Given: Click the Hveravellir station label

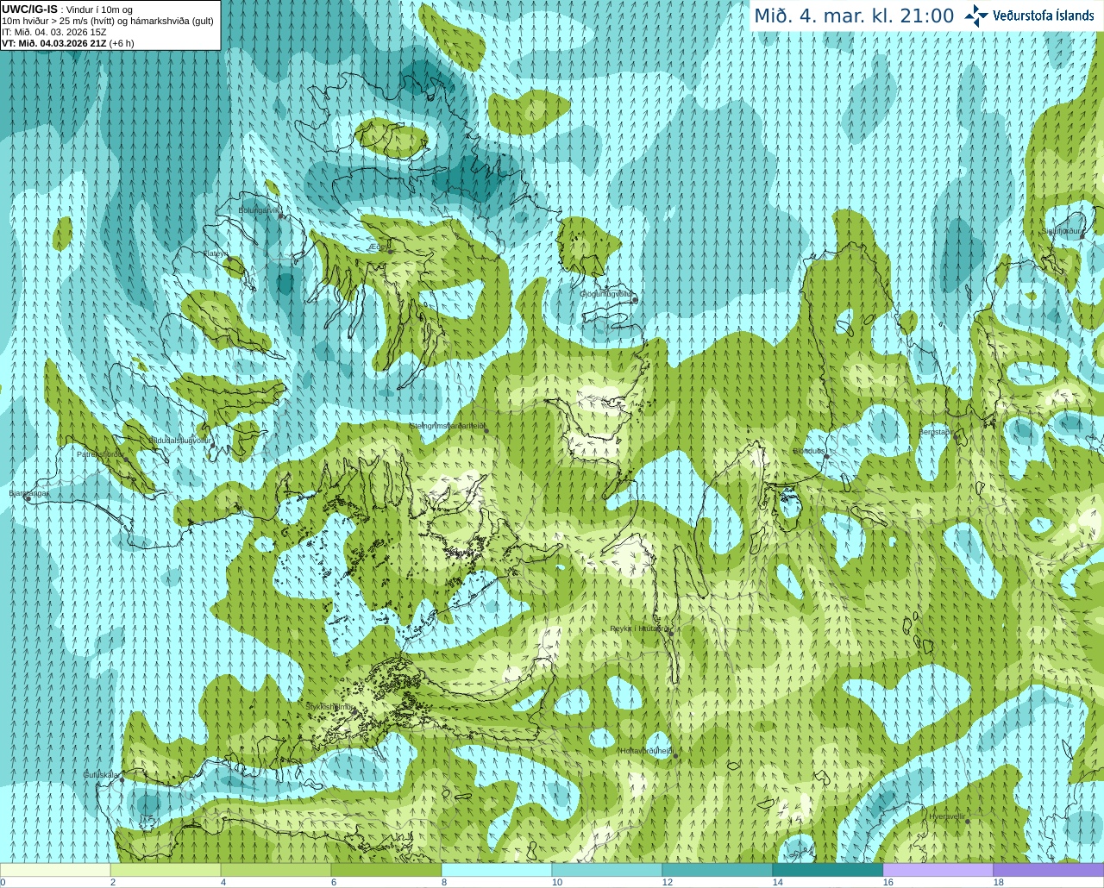Looking at the screenshot, I should pos(947,816).
